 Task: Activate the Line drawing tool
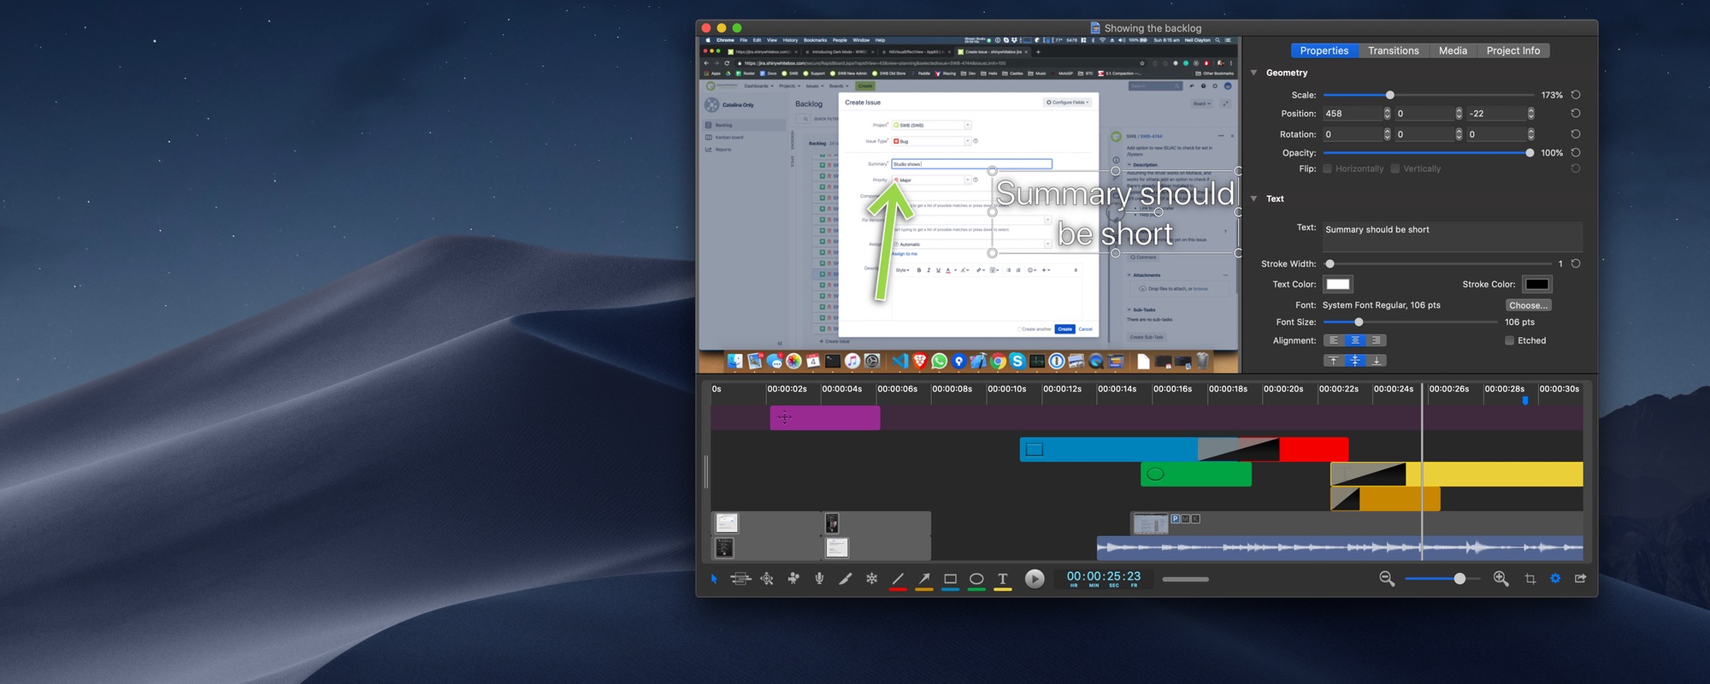coord(898,579)
